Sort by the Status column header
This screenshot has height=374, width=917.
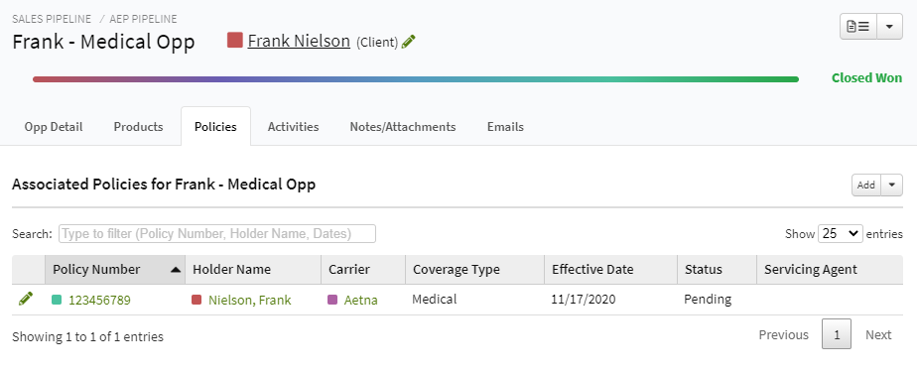coord(717,270)
